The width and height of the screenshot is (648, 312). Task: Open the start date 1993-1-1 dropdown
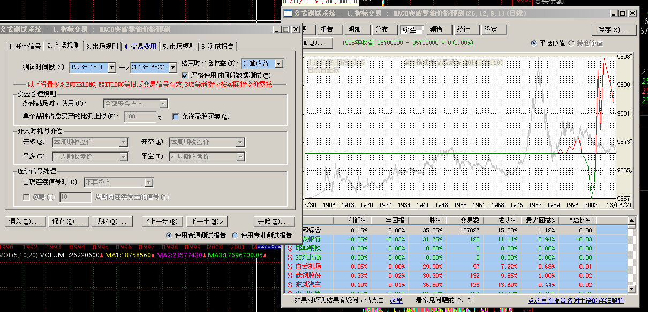pyautogui.click(x=111, y=67)
